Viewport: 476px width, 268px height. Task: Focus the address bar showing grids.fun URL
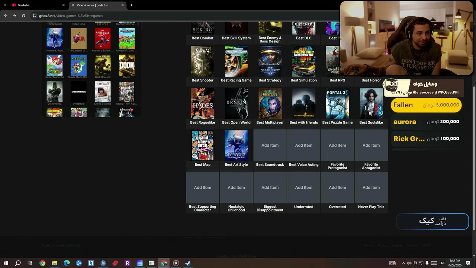(186, 16)
